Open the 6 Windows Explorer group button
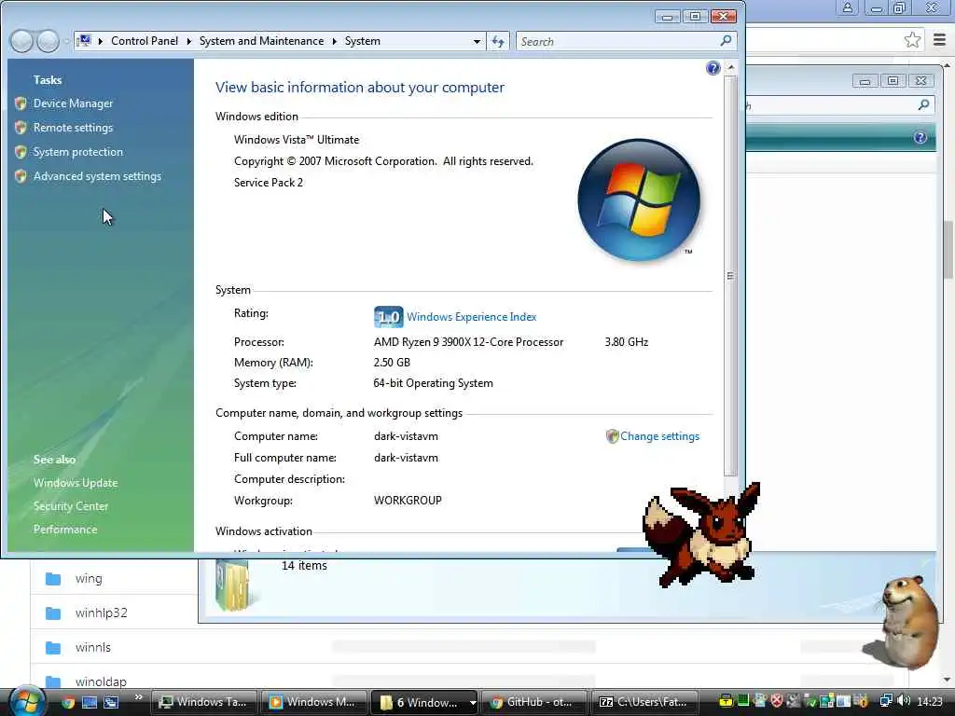The image size is (955, 716). [419, 702]
